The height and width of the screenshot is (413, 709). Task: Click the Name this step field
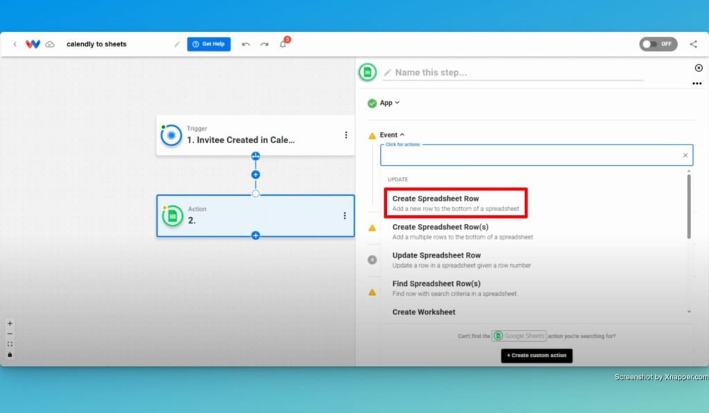(x=513, y=73)
